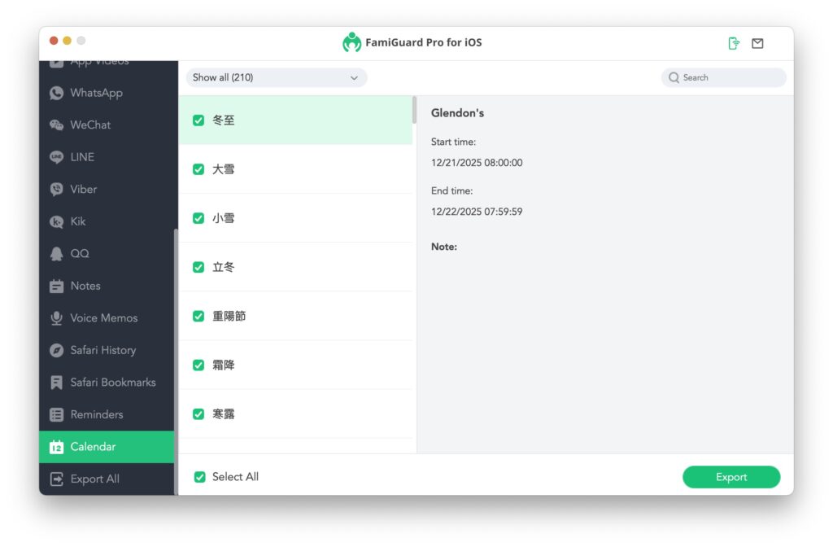Viewport: 833px width, 547px height.
Task: Click the end time 12/22/2025 07:59:59
Action: [x=477, y=212]
